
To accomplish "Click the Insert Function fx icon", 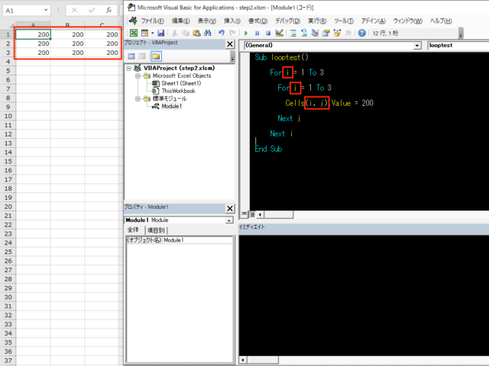I will 108,11.
